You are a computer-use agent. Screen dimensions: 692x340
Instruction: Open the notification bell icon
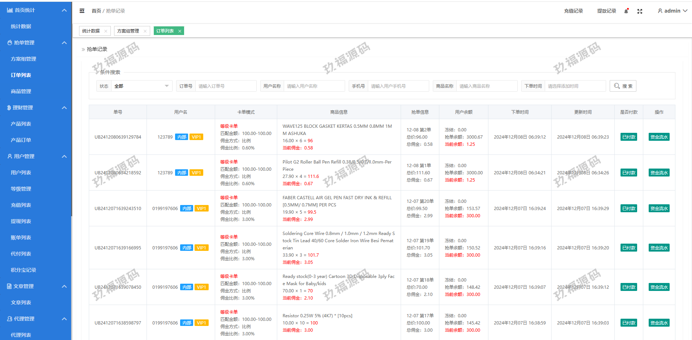click(626, 11)
